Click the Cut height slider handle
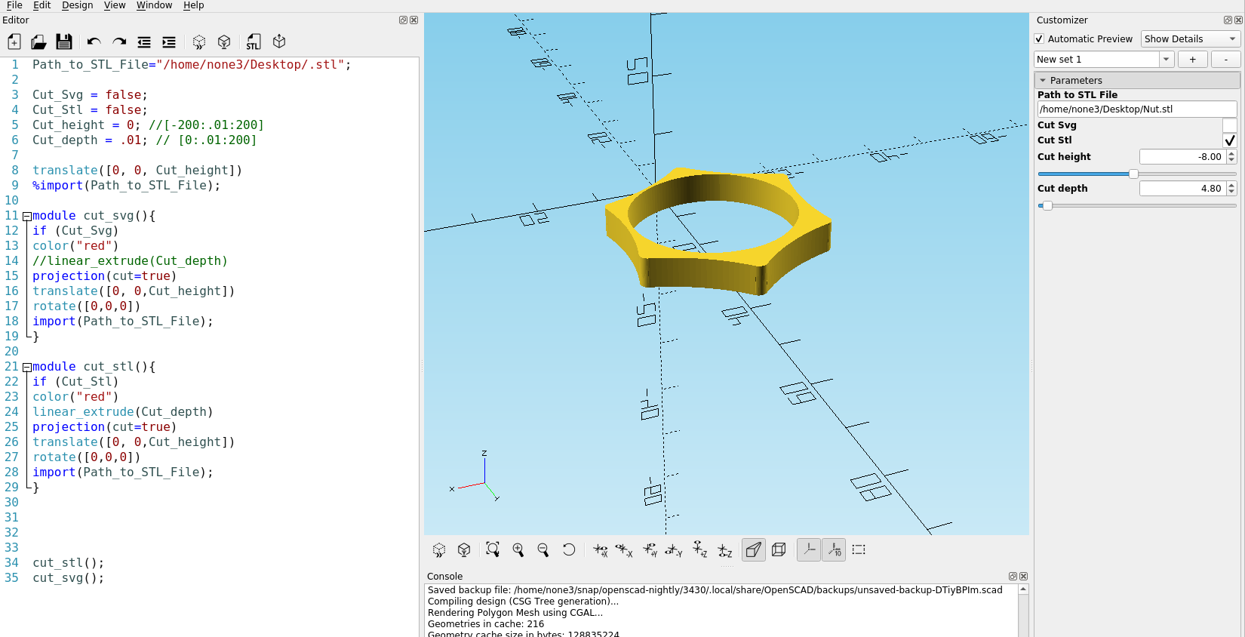The image size is (1245, 637). (x=1133, y=174)
